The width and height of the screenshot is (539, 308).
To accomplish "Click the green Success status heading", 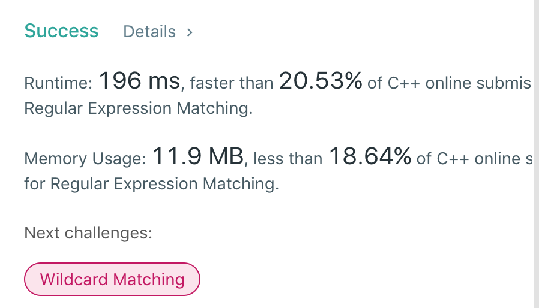I will click(x=61, y=31).
